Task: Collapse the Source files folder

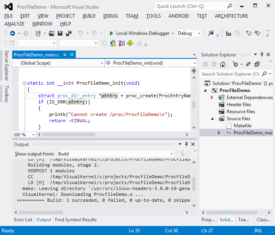Action: tap(212, 119)
